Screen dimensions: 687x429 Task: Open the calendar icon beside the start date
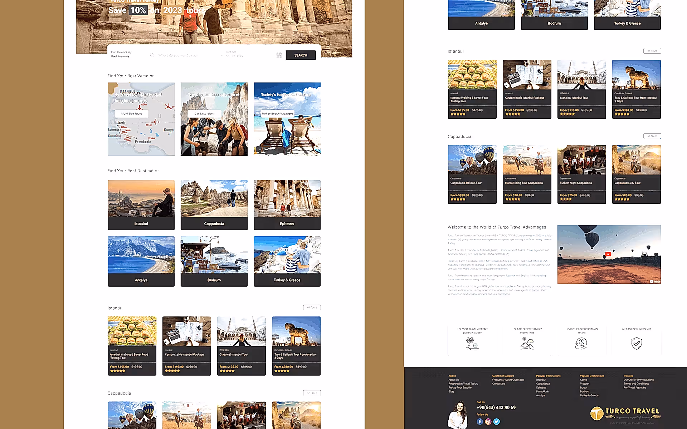pyautogui.click(x=279, y=55)
